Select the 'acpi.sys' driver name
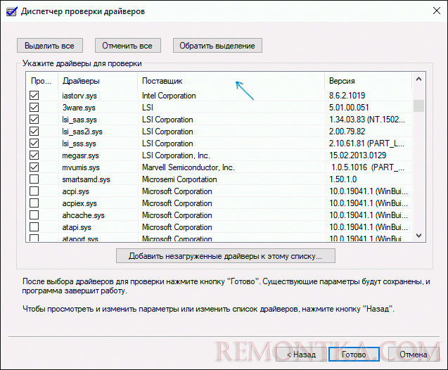This screenshot has height=370, width=448. 76,191
